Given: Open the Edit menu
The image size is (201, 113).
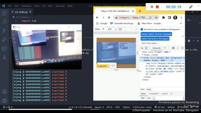Looking at the screenshot, I should [16, 6].
